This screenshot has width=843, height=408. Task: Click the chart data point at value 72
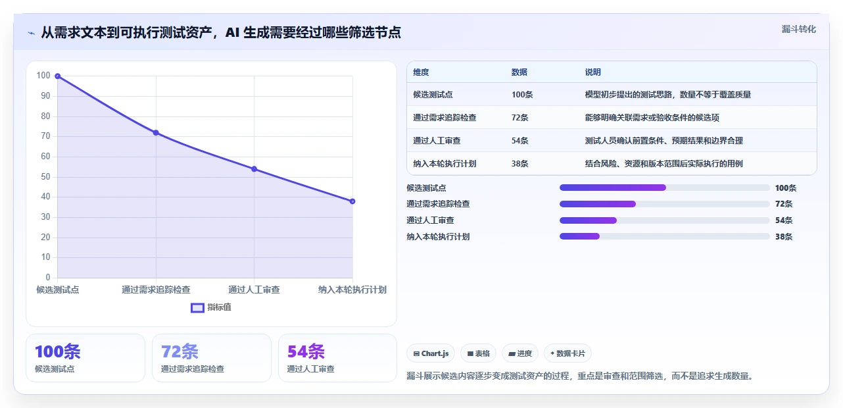[x=156, y=132]
